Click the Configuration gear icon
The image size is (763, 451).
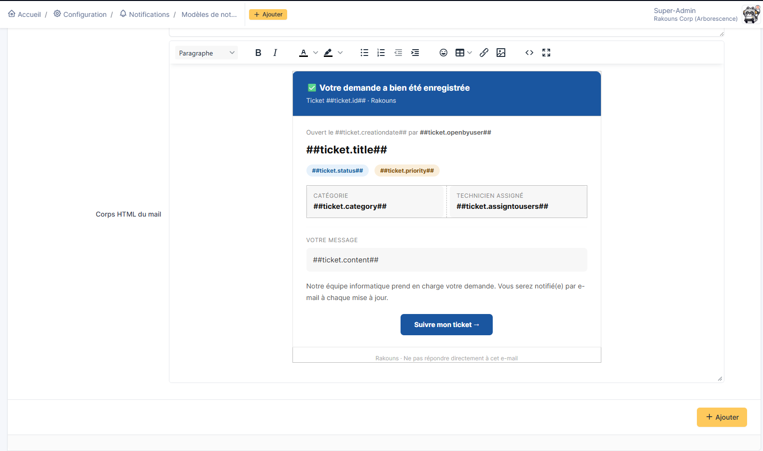pyautogui.click(x=57, y=14)
